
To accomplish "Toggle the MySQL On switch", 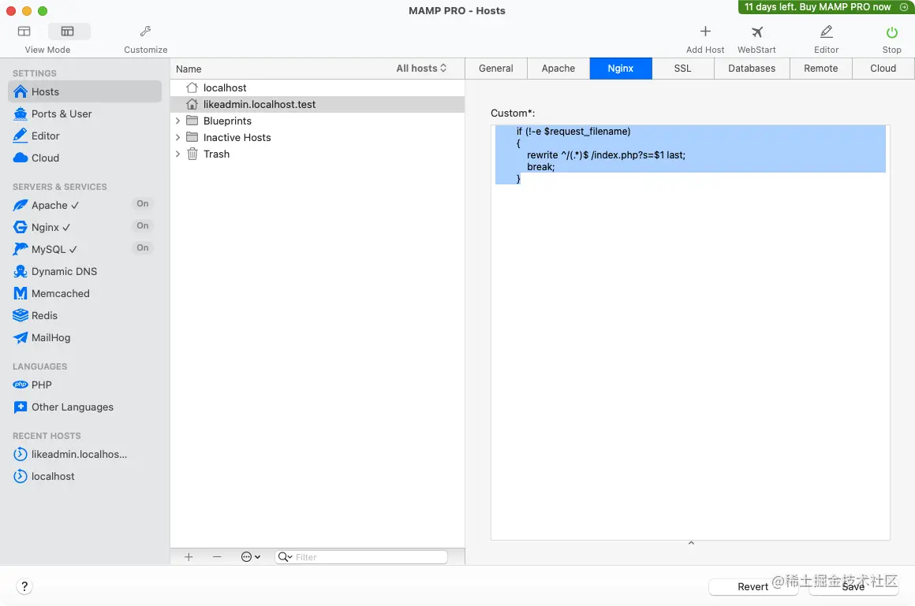I will click(143, 248).
